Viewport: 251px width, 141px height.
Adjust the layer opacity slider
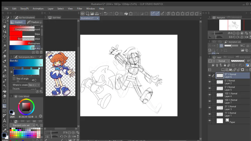pos(238,61)
